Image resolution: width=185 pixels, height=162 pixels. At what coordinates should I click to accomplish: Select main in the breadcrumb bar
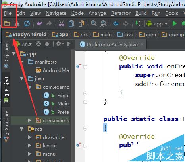click(x=102, y=35)
